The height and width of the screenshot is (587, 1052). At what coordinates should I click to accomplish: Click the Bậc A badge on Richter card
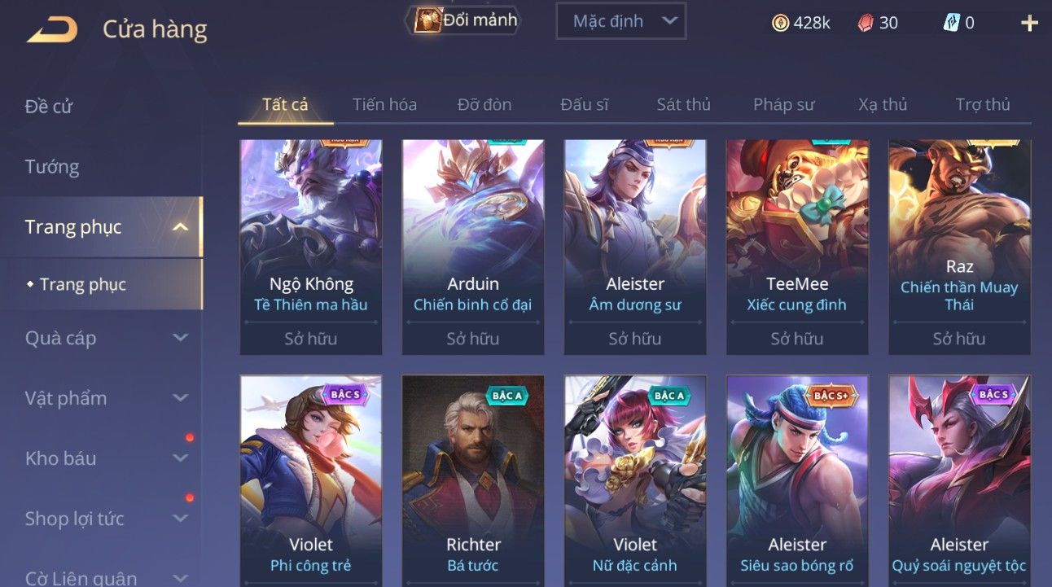507,395
